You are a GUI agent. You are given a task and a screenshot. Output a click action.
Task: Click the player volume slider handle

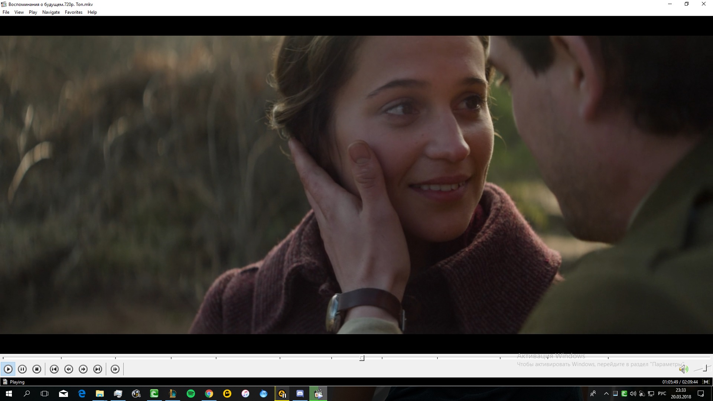705,368
